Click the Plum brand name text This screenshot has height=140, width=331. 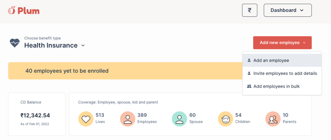pos(28,11)
